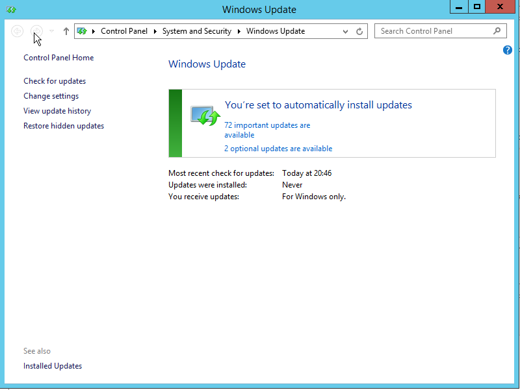Open the recent locations dropdown arrow
Viewport: 520px width, 390px height.
51,31
